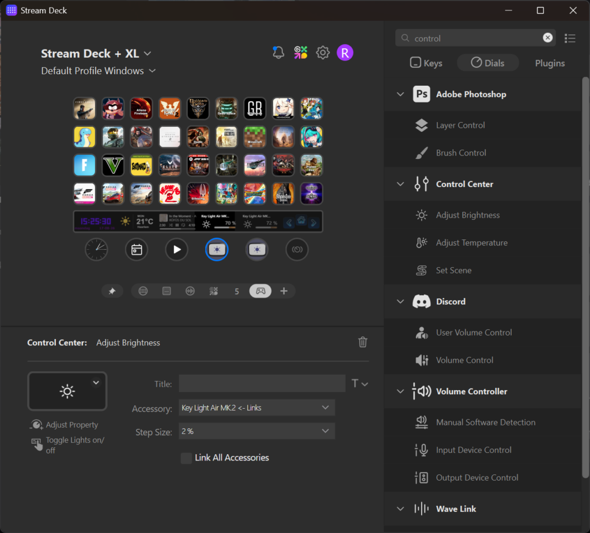This screenshot has width=590, height=533.
Task: Click the 15:25:30 clock touch strip segment
Action: pos(95,222)
